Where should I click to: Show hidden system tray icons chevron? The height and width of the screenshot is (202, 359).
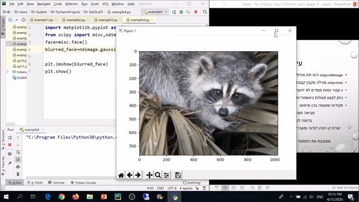[291, 197]
